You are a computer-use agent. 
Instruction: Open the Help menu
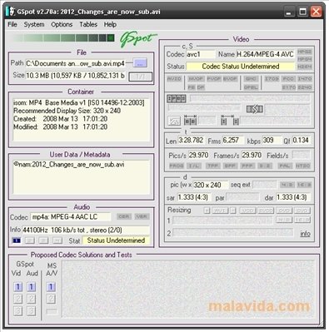point(110,24)
